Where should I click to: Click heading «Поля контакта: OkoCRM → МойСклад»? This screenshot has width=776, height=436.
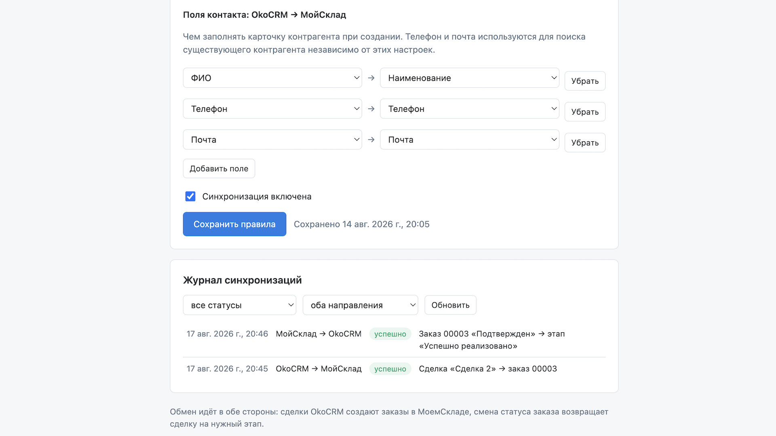click(265, 15)
